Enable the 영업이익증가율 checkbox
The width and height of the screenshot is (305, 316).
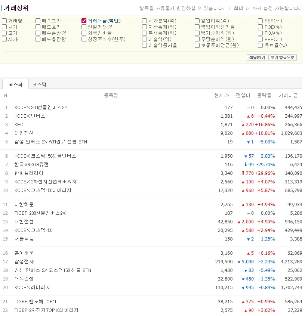click(x=197, y=27)
